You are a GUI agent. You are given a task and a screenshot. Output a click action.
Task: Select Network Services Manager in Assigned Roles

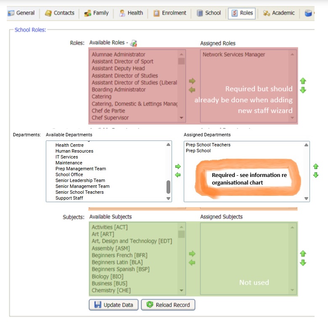tap(233, 55)
